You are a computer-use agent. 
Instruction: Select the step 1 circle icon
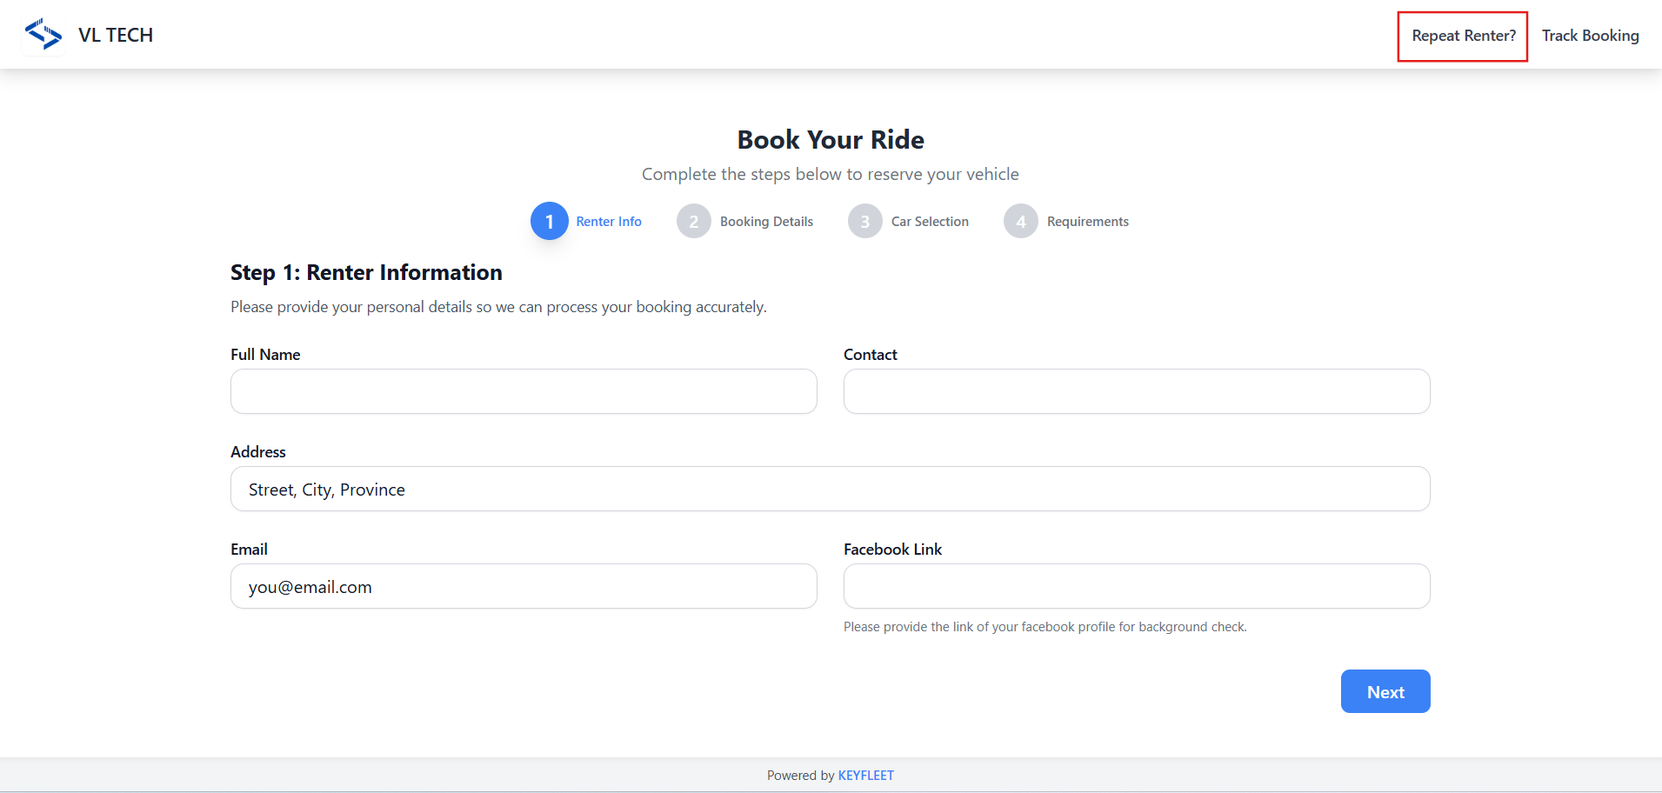(x=549, y=222)
